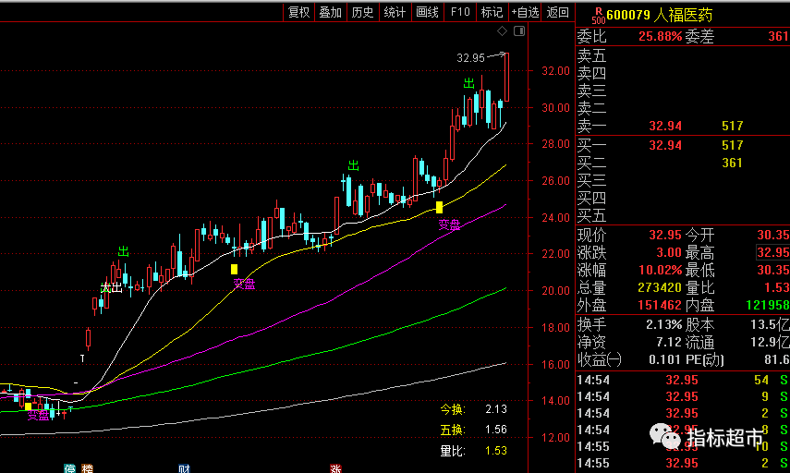Click the 换手 2.13% value
790x473 pixels.
coord(663,324)
